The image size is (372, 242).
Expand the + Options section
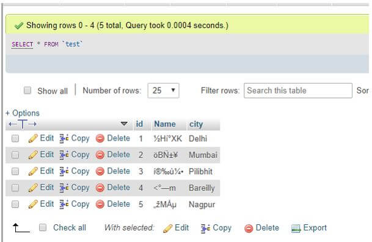(x=23, y=113)
